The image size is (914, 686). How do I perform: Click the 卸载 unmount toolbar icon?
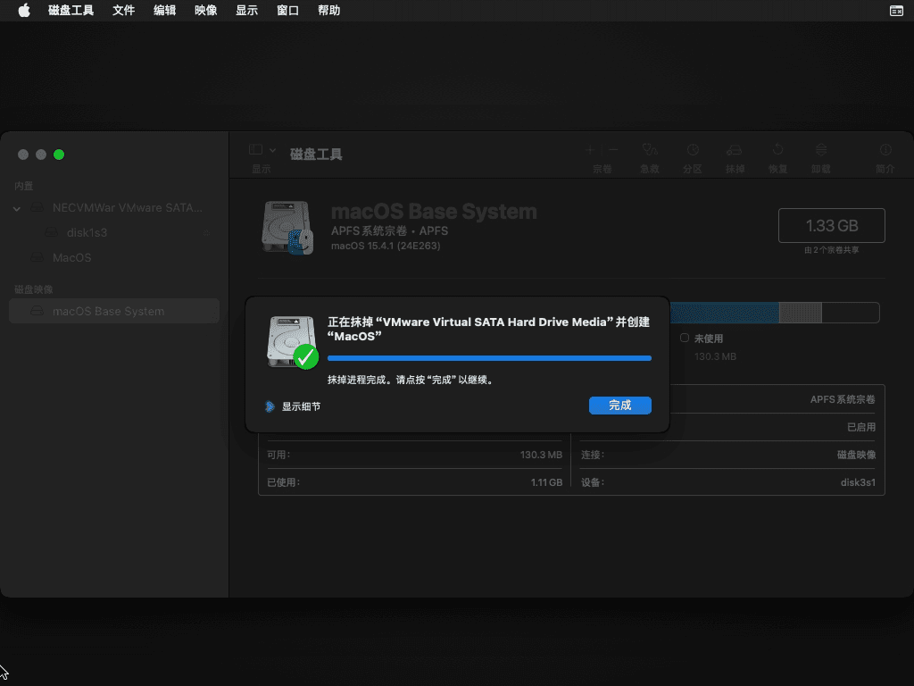820,150
